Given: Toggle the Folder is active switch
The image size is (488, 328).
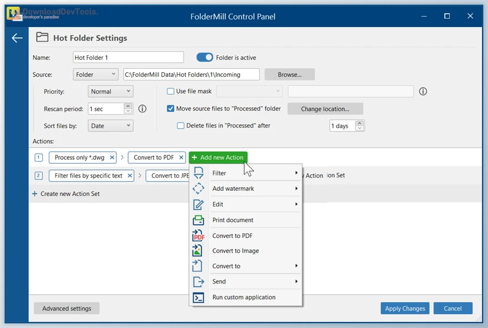Looking at the screenshot, I should pyautogui.click(x=205, y=57).
